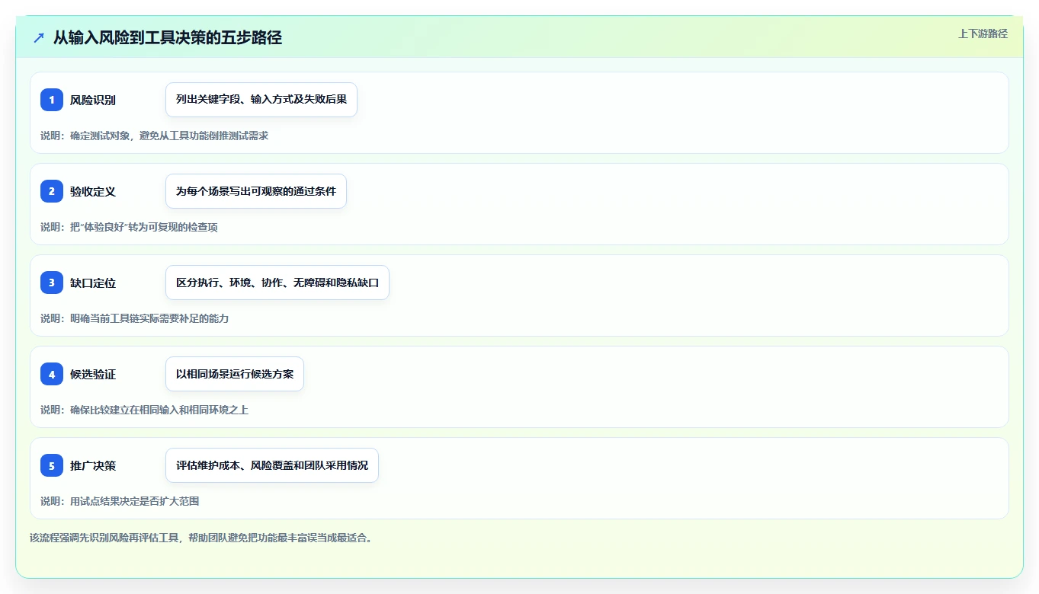1039x594 pixels.
Task: Click the 缺口定位 step label
Action: (x=93, y=283)
